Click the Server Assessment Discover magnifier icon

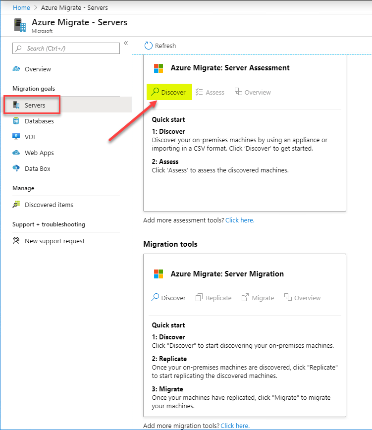(x=155, y=91)
